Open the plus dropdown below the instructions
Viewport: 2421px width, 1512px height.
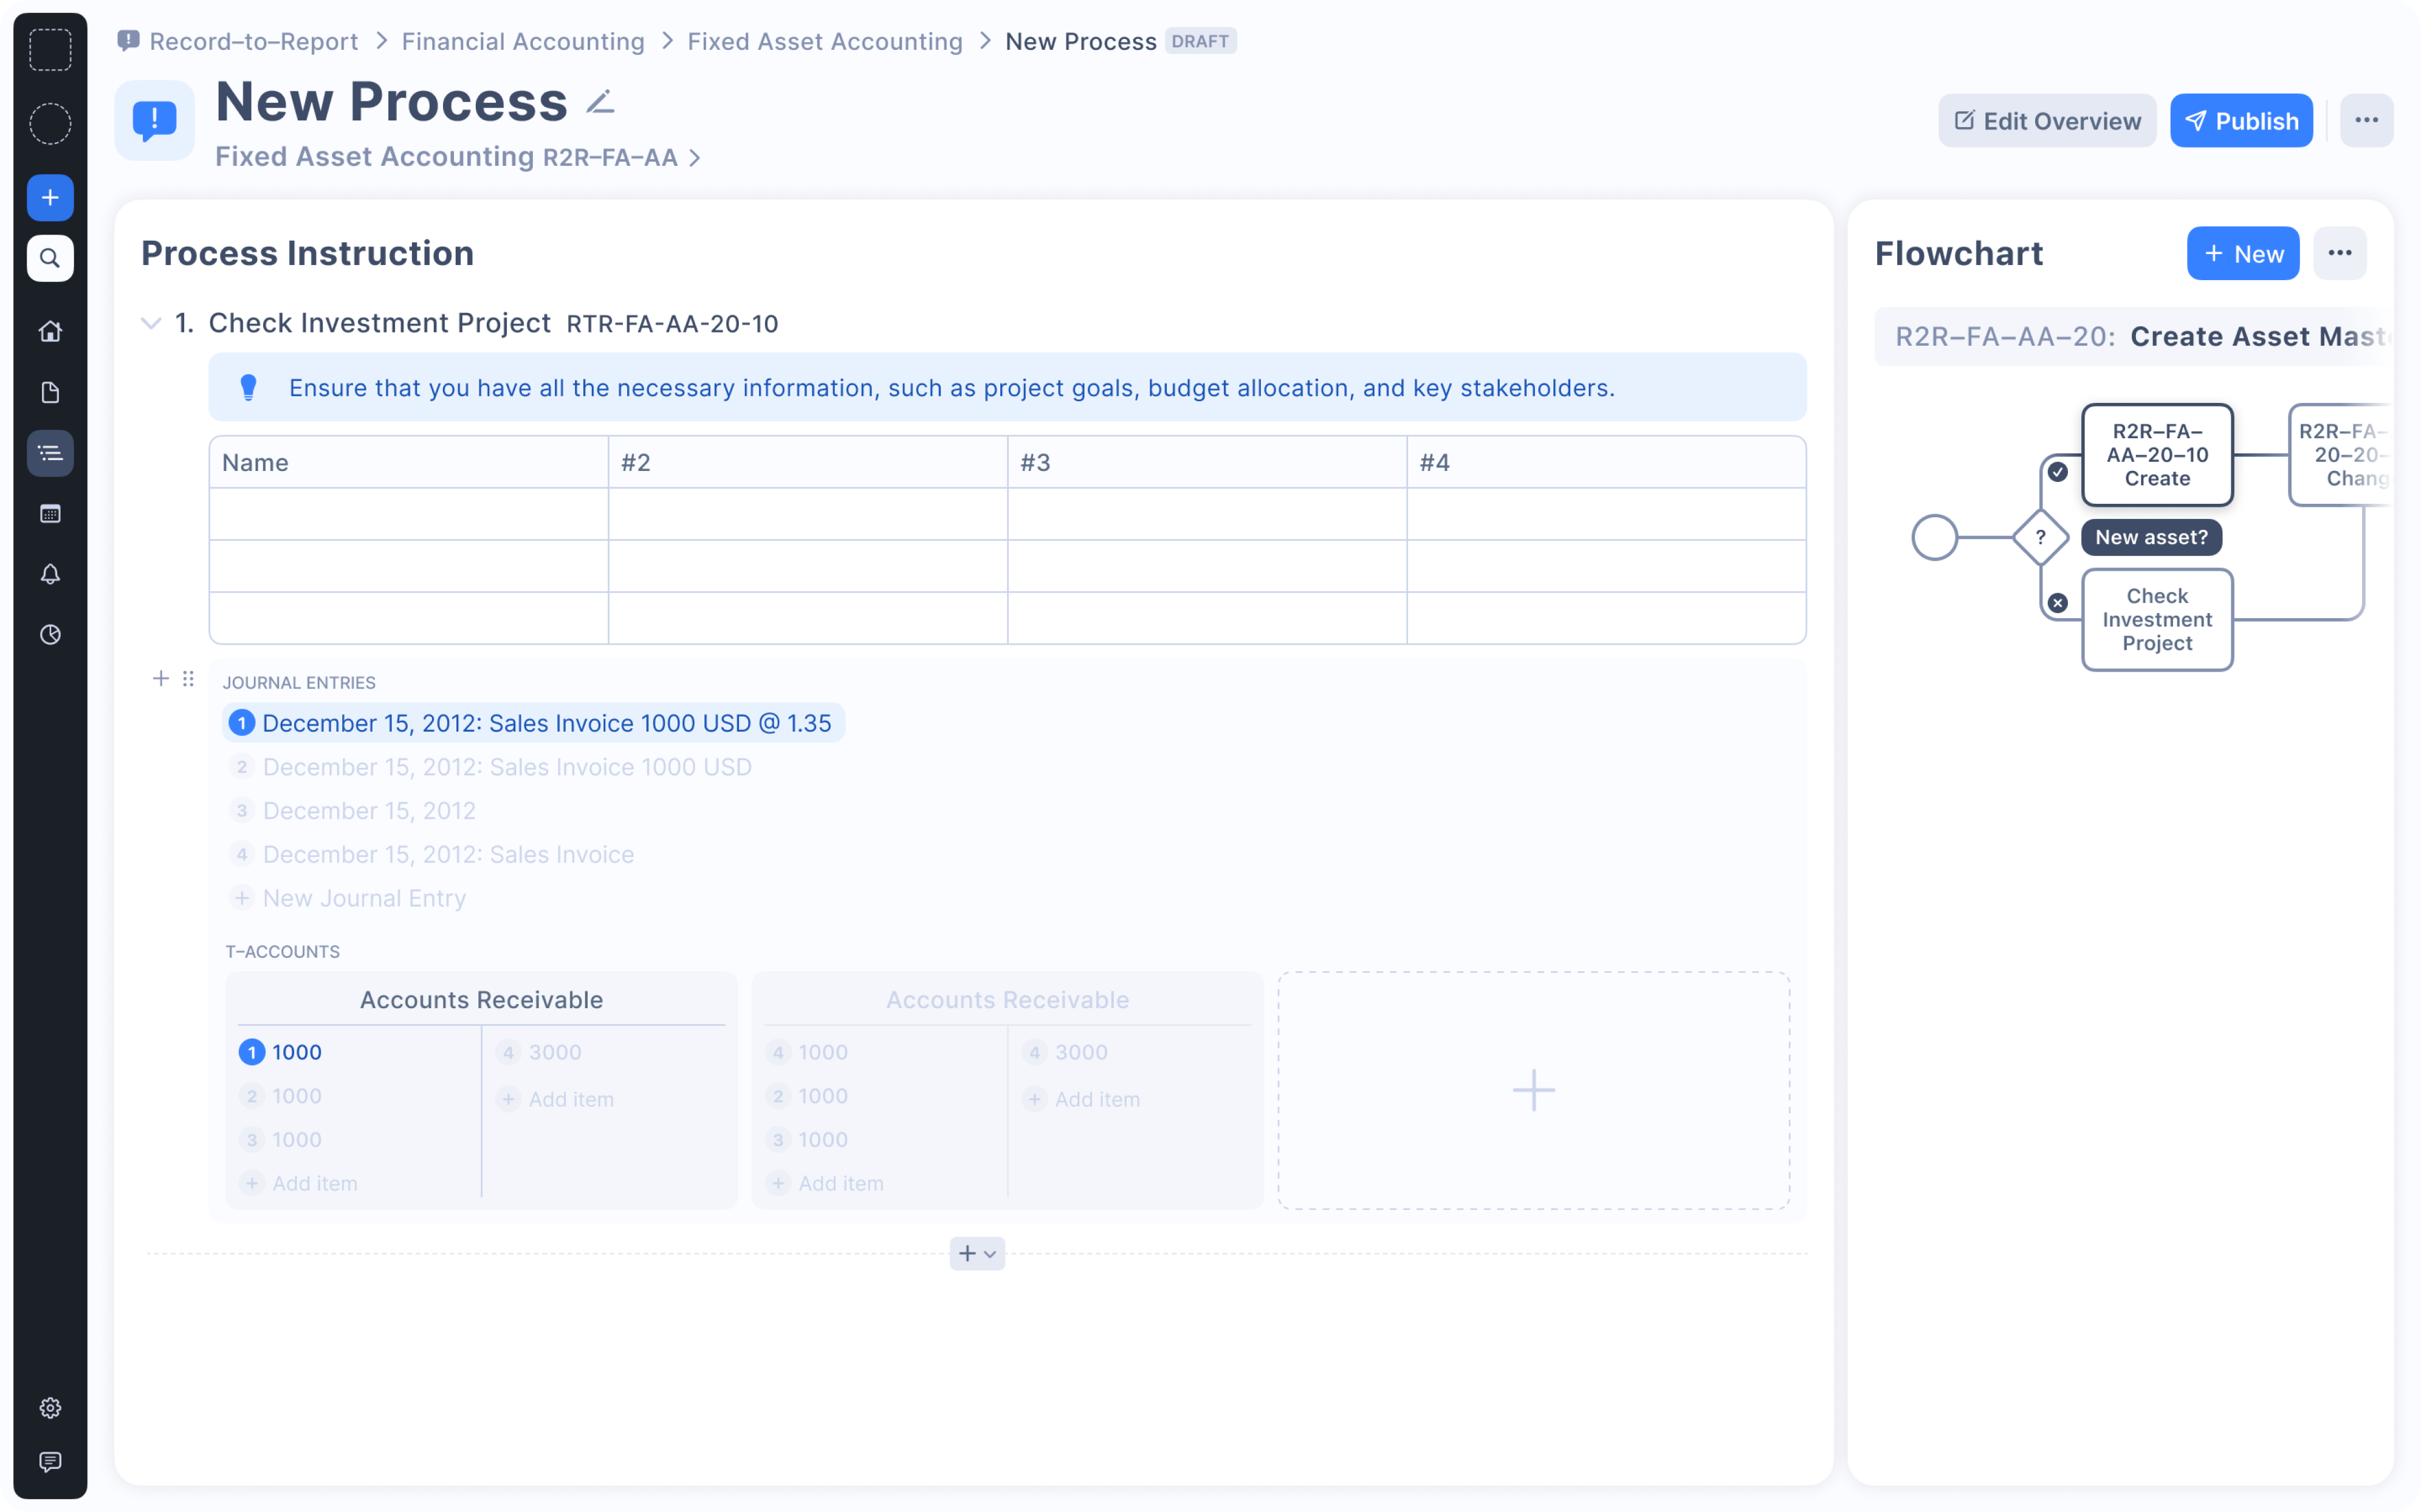coord(976,1253)
